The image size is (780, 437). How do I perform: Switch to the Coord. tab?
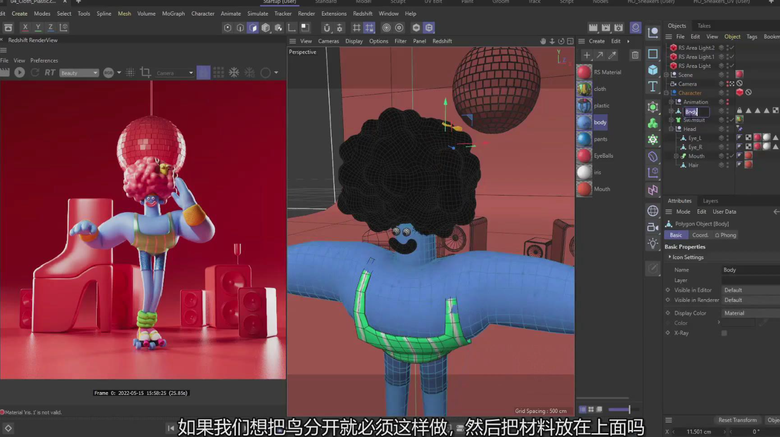700,235
